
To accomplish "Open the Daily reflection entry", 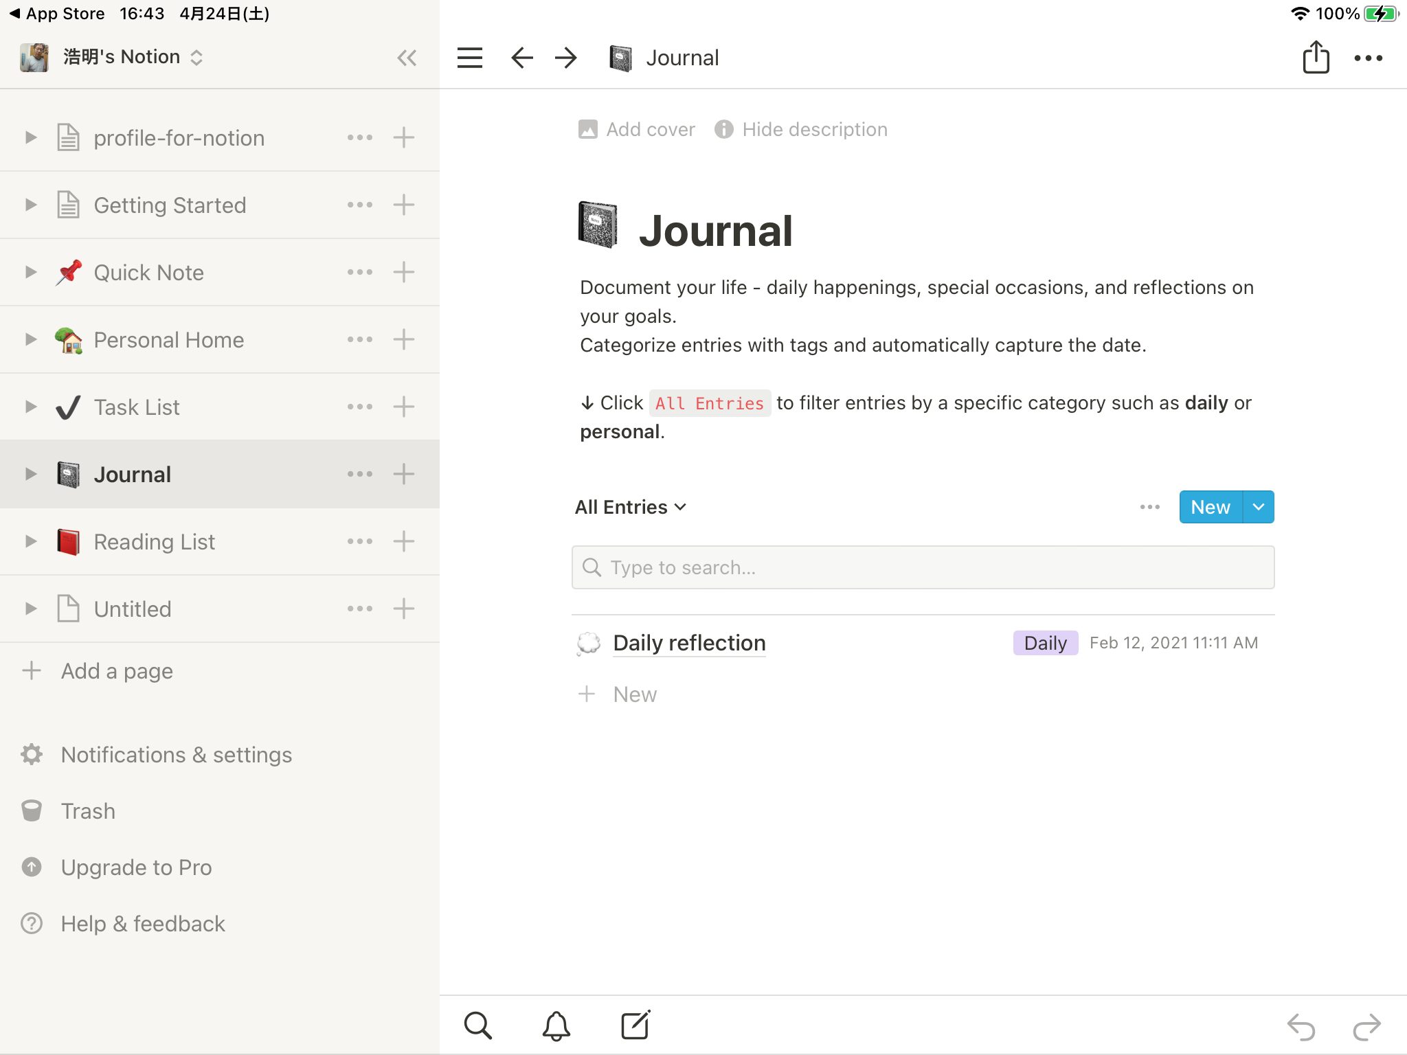I will click(x=689, y=643).
